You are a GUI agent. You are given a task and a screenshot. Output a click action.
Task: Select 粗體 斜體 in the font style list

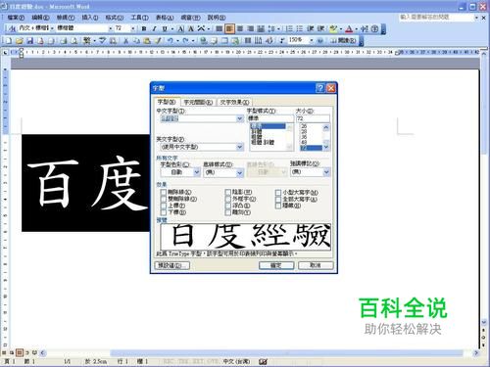(263, 142)
